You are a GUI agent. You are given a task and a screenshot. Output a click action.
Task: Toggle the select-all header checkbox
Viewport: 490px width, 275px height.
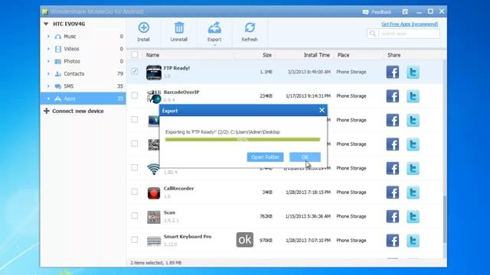(135, 54)
